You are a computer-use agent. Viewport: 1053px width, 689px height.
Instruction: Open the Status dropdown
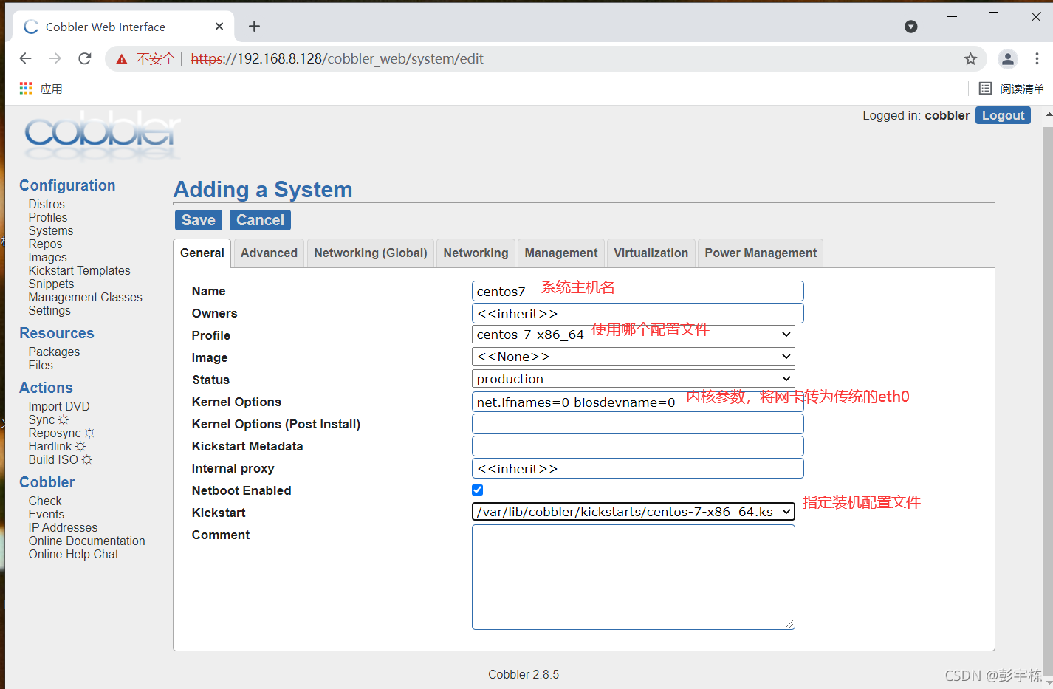(x=634, y=379)
